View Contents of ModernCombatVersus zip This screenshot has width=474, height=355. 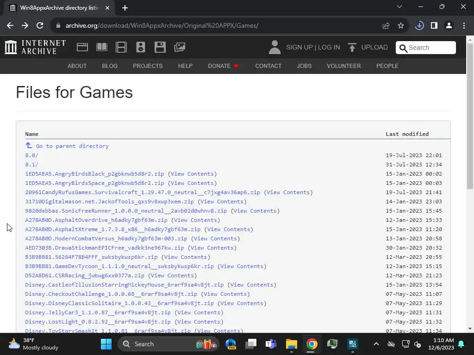tap(216, 239)
